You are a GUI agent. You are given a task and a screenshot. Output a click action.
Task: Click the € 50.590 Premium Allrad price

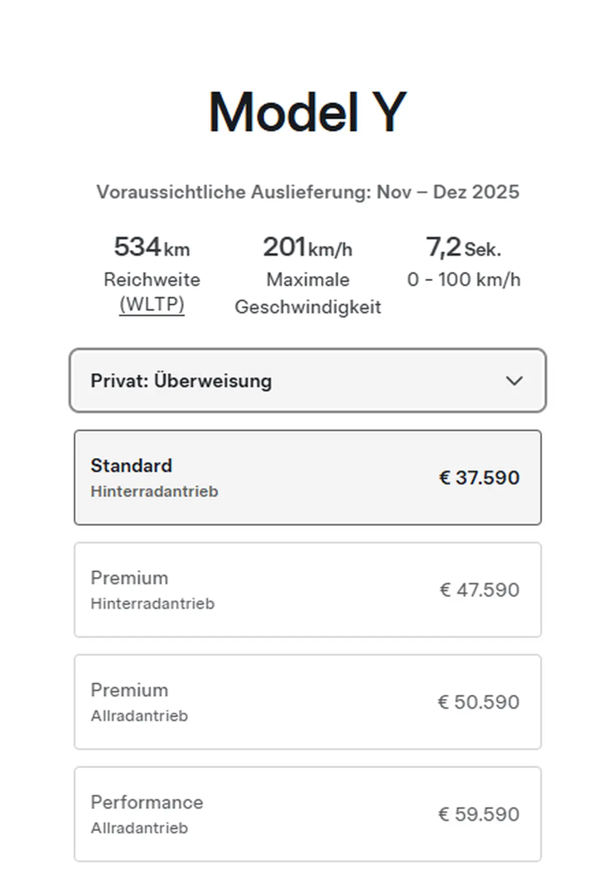(478, 702)
